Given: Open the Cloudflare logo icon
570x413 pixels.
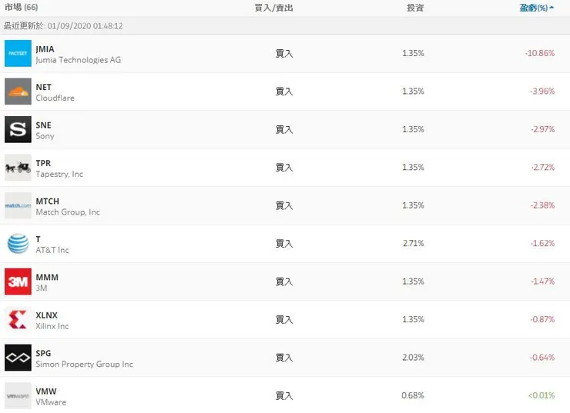Looking at the screenshot, I should click(x=18, y=92).
